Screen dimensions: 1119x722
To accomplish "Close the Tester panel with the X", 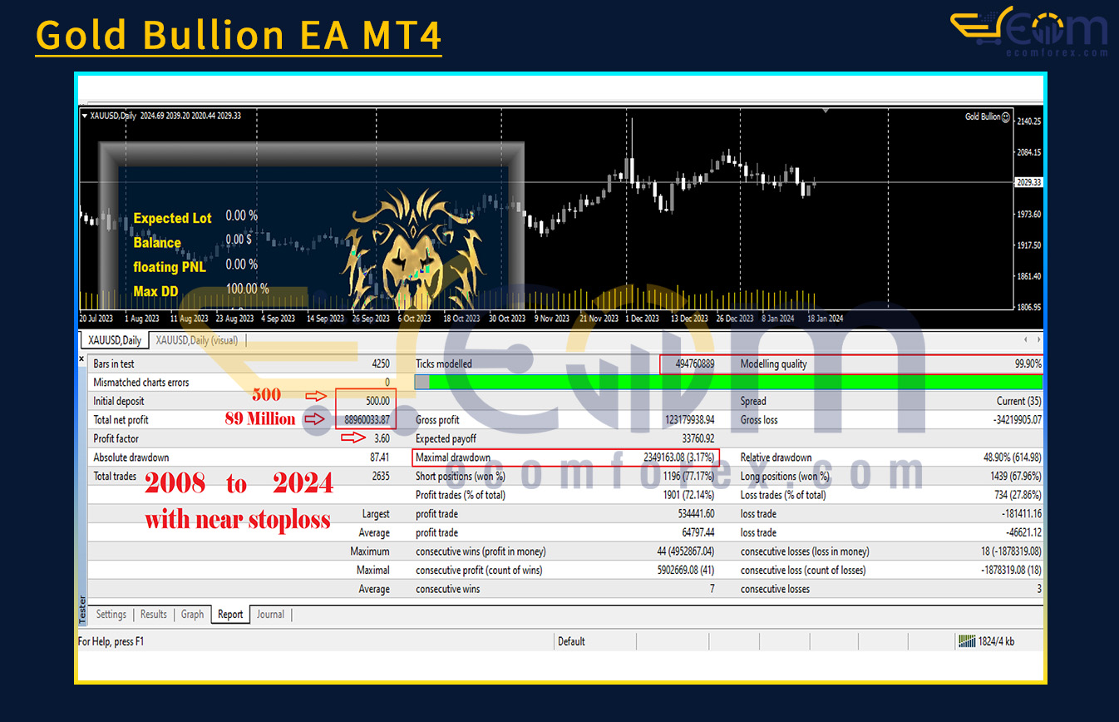I will point(81,359).
